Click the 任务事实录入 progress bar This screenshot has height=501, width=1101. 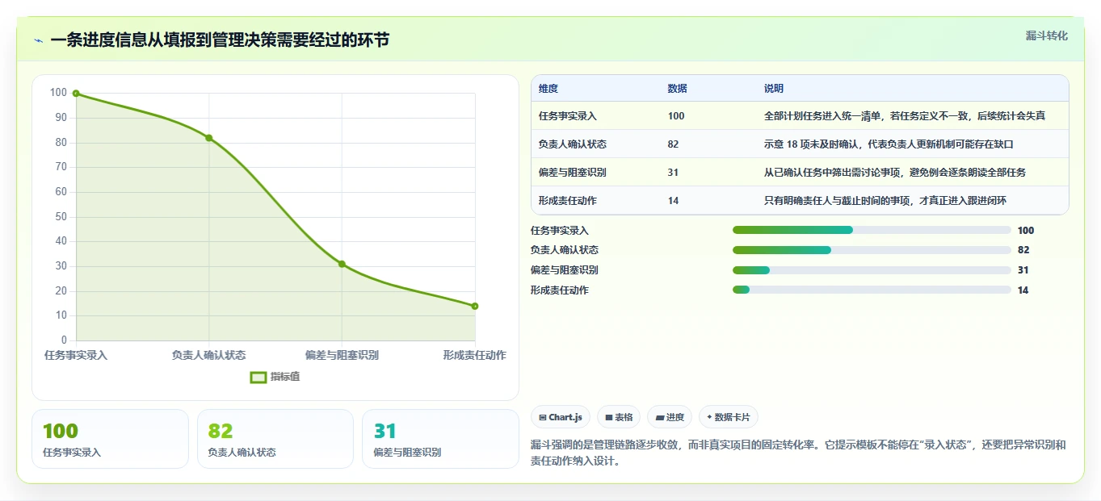(872, 230)
